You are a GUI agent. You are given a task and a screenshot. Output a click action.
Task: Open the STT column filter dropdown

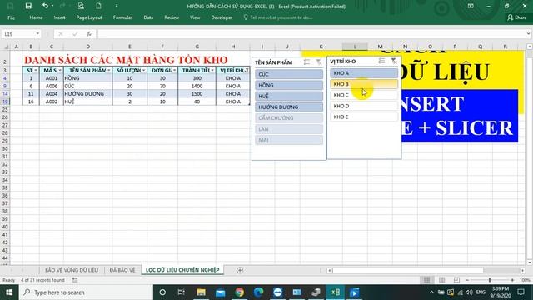(36, 70)
